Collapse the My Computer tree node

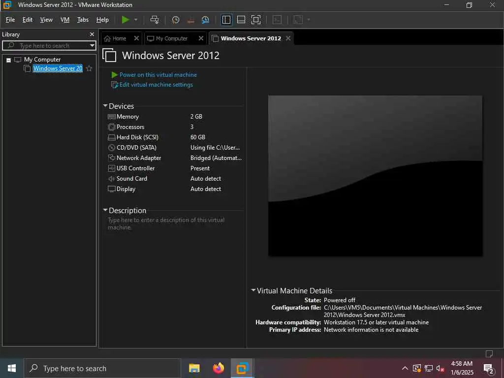point(9,60)
